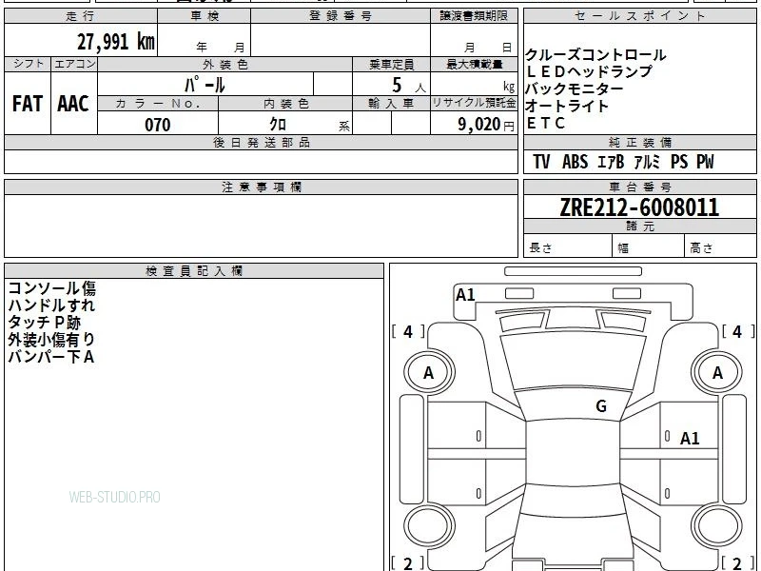This screenshot has height=571, width=761.
Task: Select the color number 070
Action: click(x=158, y=125)
